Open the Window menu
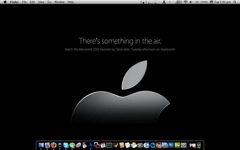 point(59,2)
